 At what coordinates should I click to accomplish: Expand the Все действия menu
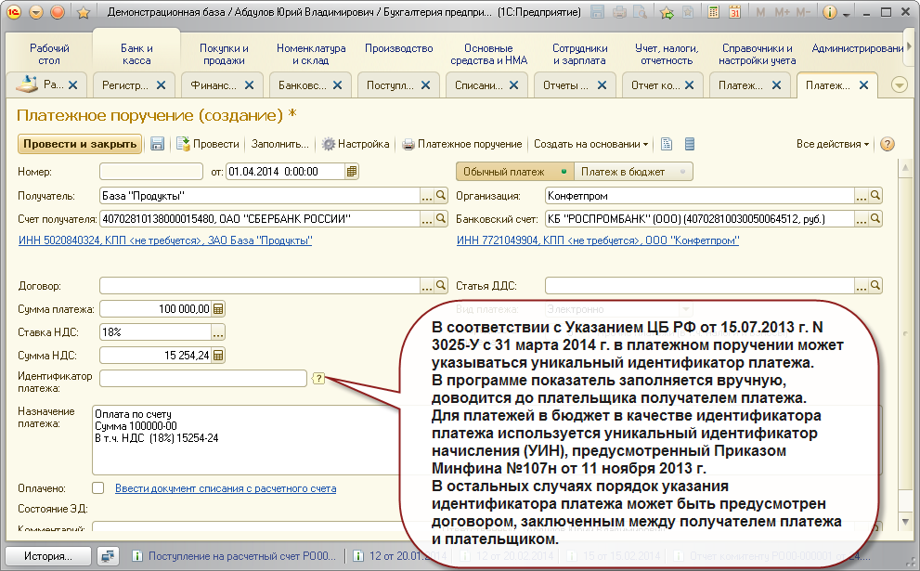coord(833,144)
